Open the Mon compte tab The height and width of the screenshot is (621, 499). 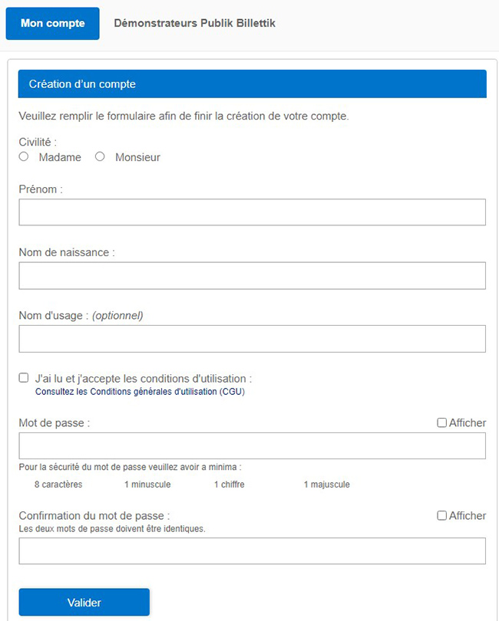click(52, 23)
